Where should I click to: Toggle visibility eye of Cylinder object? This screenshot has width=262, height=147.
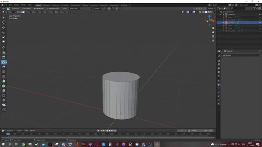[260, 23]
